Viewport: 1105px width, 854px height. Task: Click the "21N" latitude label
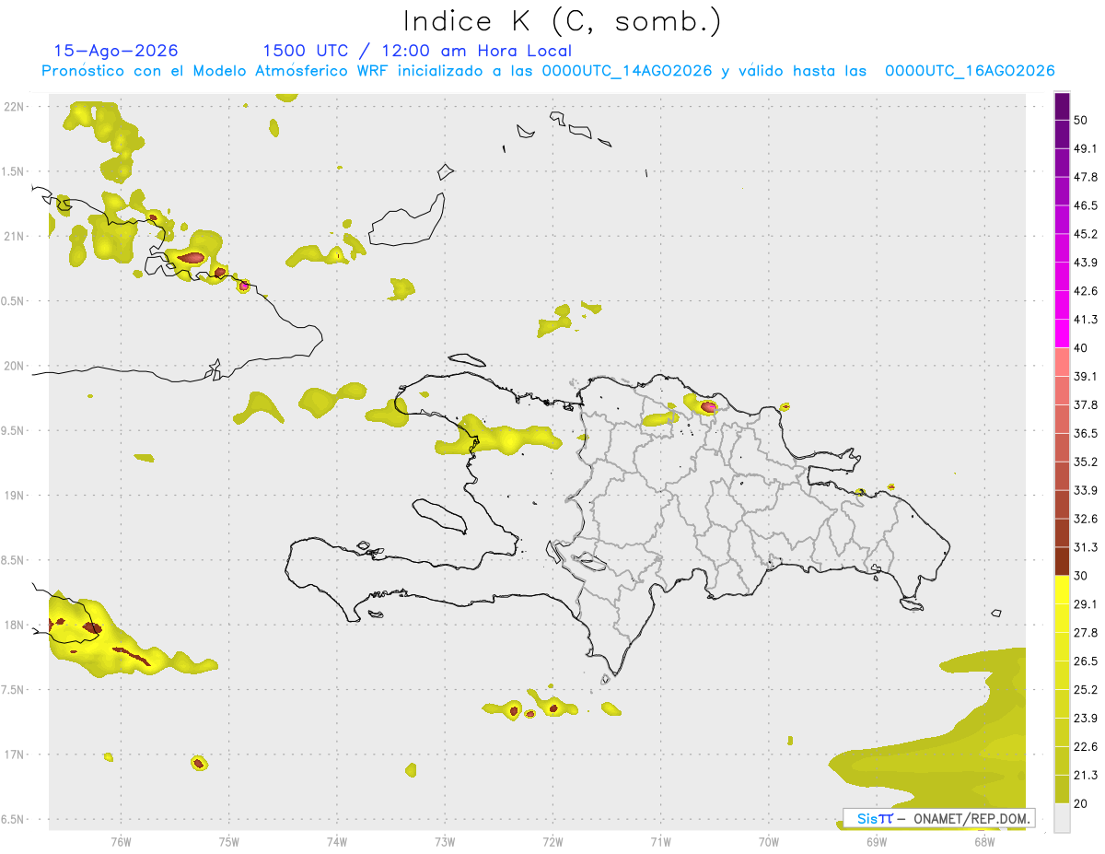coord(14,236)
